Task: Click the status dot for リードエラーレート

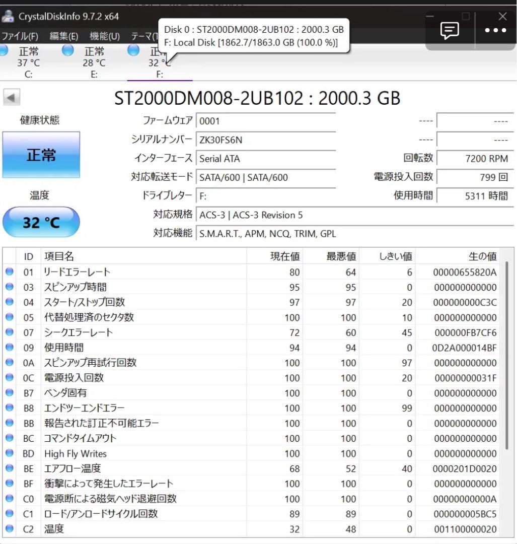Action: (x=9, y=271)
